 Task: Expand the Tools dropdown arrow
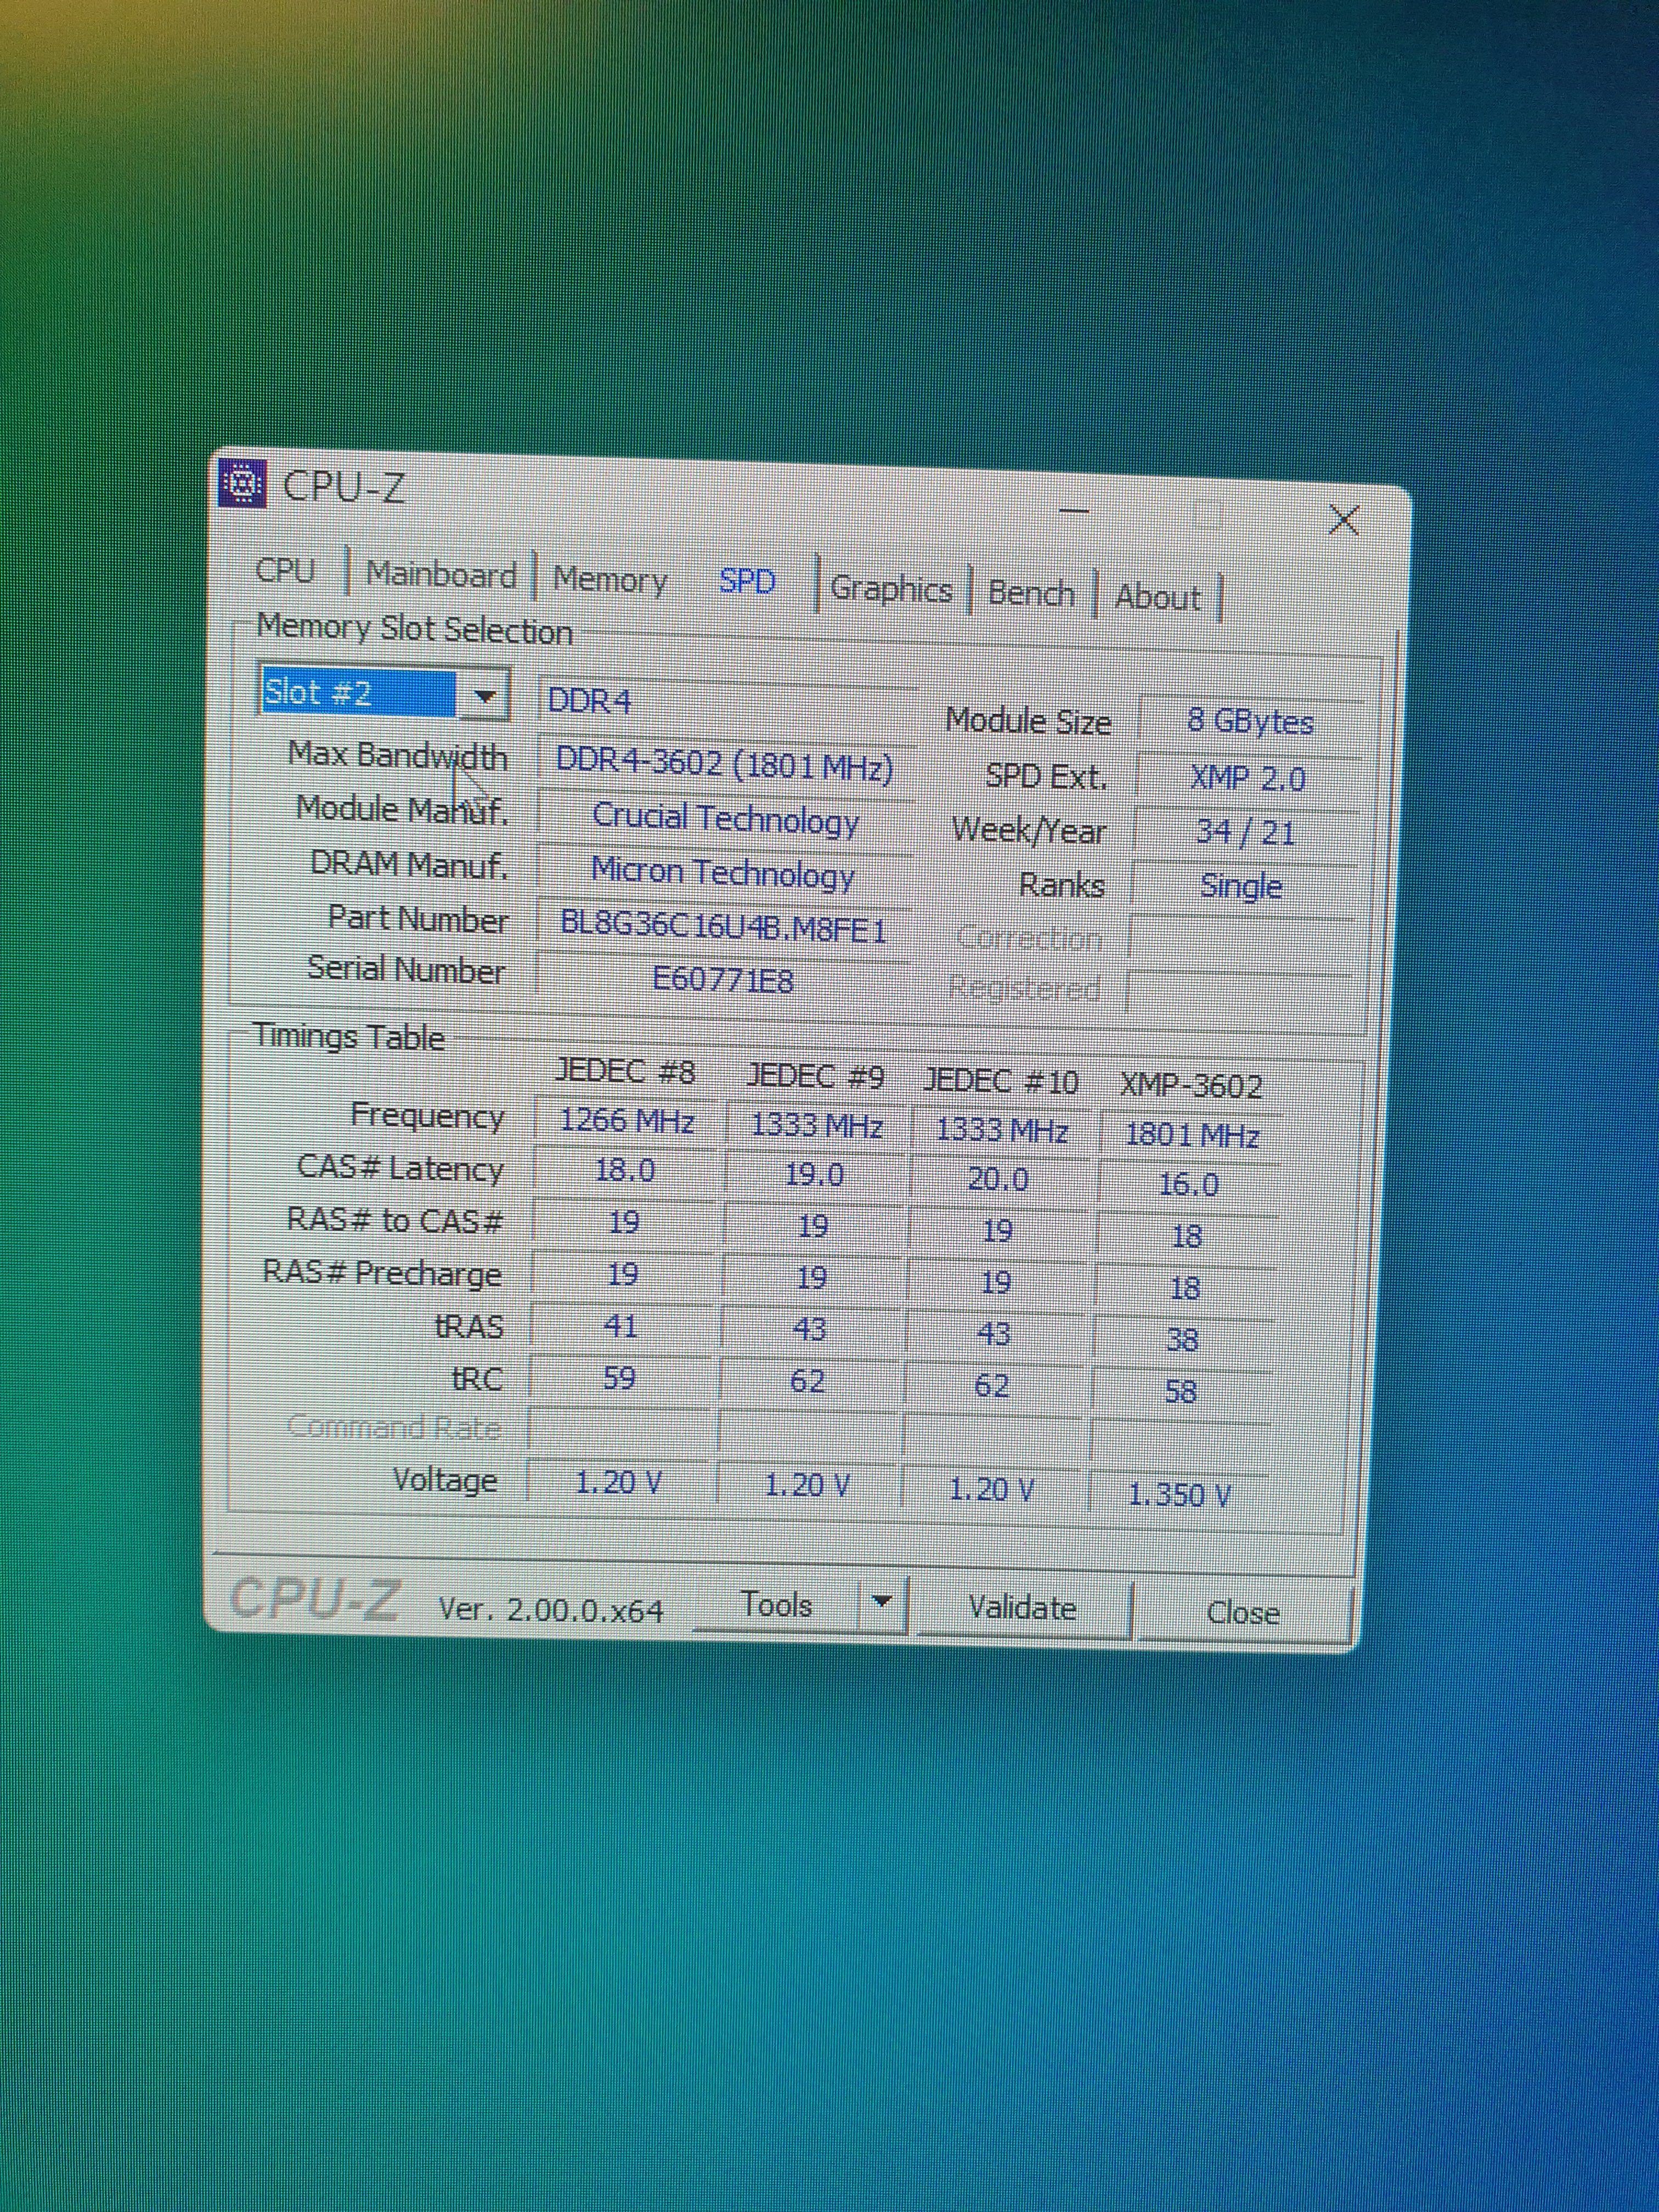[882, 1602]
